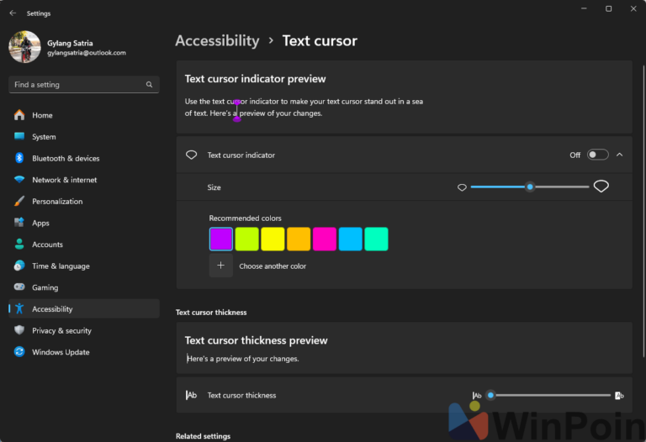Click the plus button to choose another color
Viewport: 646px width, 442px height.
[221, 266]
